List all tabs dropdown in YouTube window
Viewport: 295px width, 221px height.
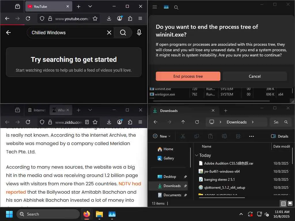(90, 6)
